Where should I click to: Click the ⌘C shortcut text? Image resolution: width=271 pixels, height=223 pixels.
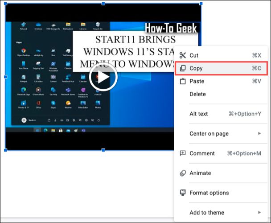[x=256, y=68]
